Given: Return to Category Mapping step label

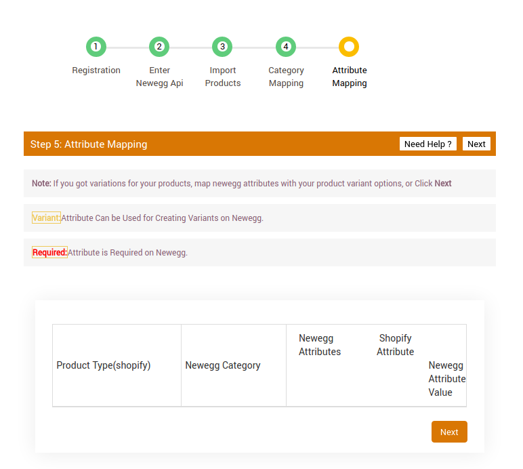Looking at the screenshot, I should 286,77.
